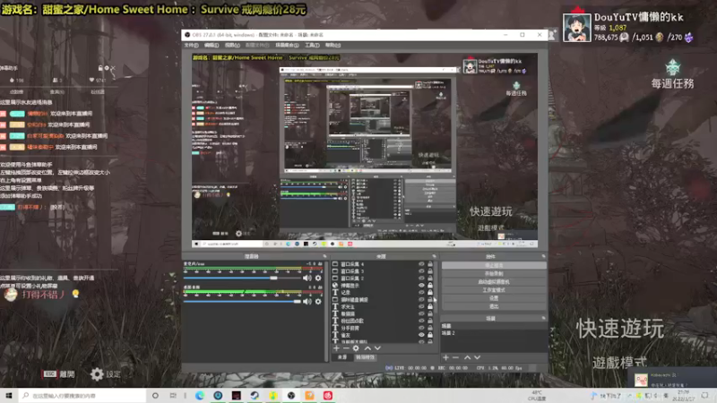The image size is (717, 403).
Task: Select 场景 2 in scenes list
Action: tap(494, 333)
